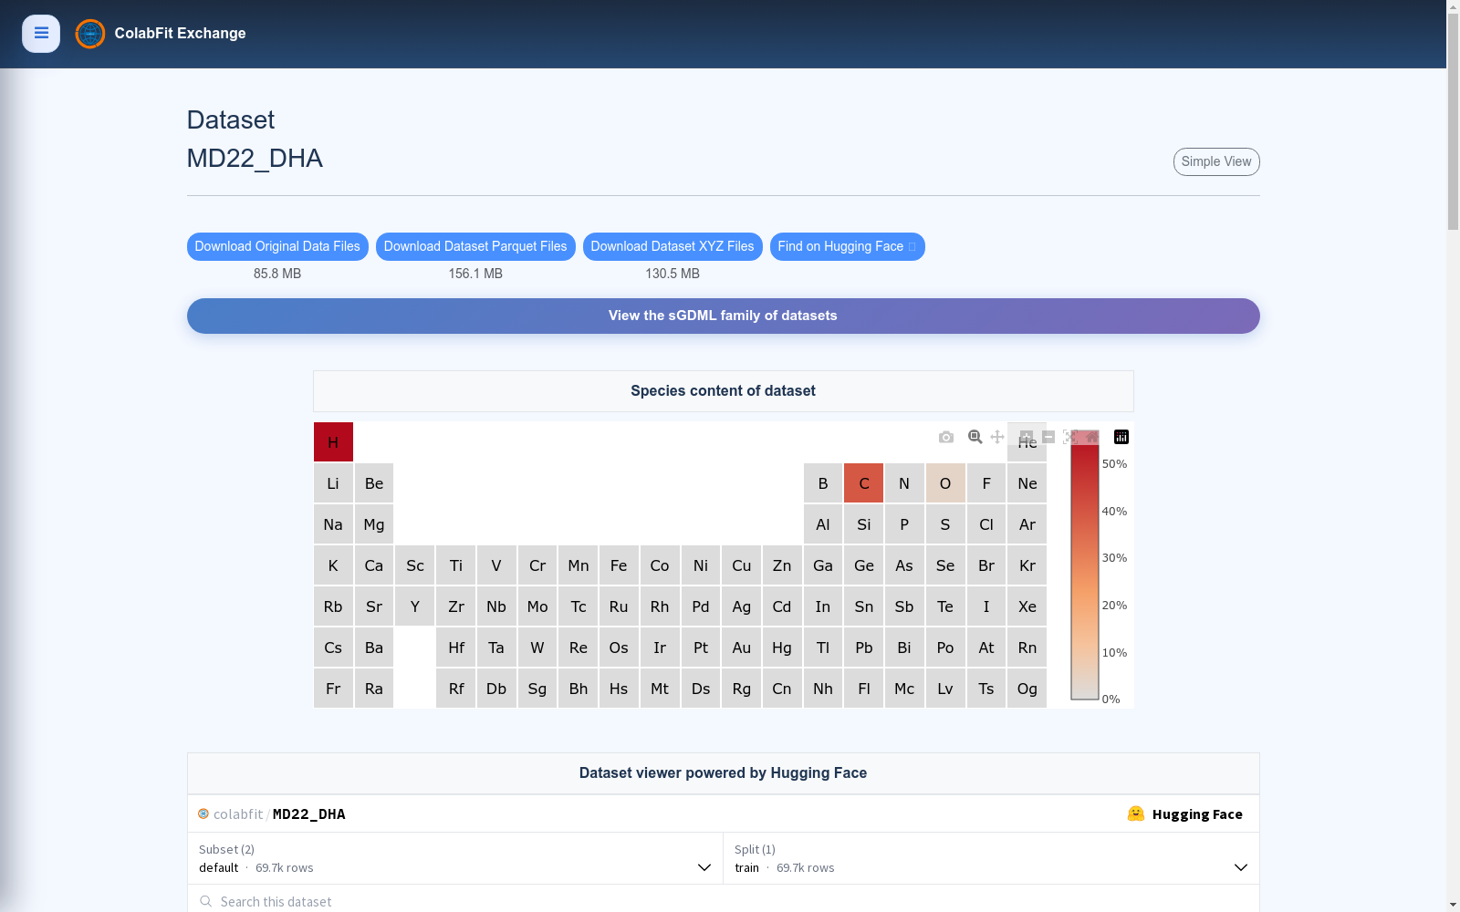Click the 130.5 MB file size text

tap(673, 274)
